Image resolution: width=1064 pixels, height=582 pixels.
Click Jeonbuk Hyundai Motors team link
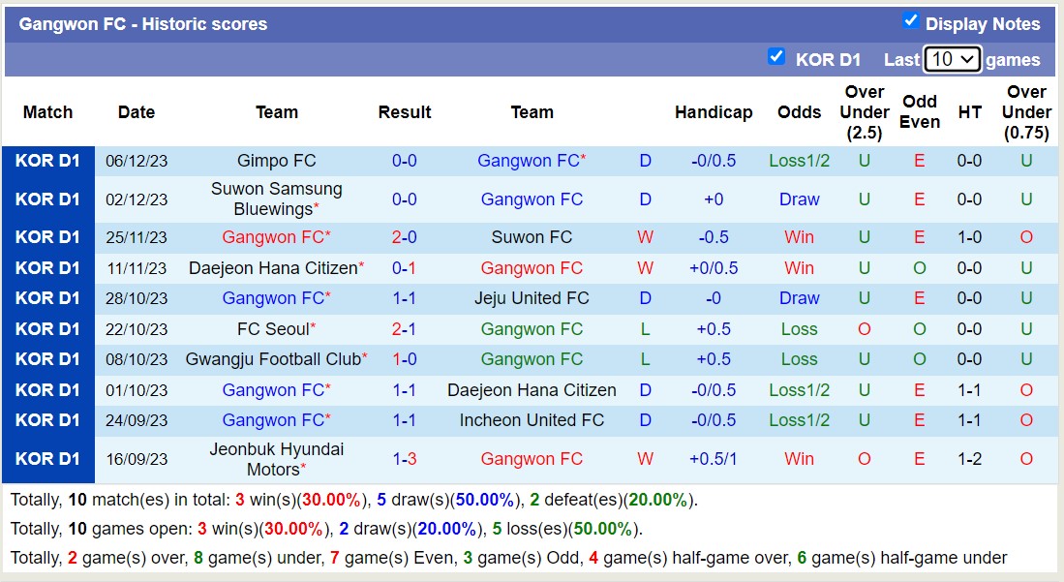[x=277, y=459]
